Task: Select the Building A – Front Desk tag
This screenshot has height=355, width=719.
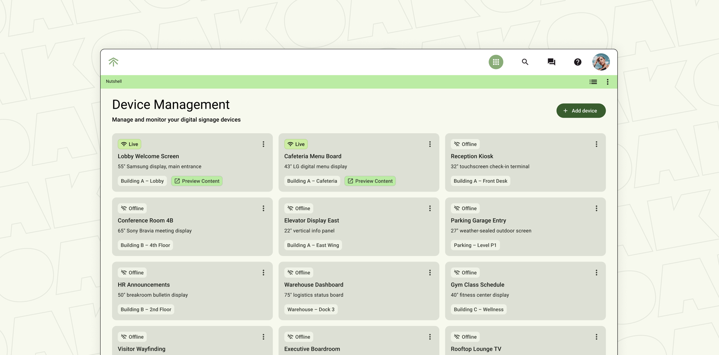Action: tap(481, 181)
